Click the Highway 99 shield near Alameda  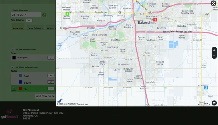148,104
